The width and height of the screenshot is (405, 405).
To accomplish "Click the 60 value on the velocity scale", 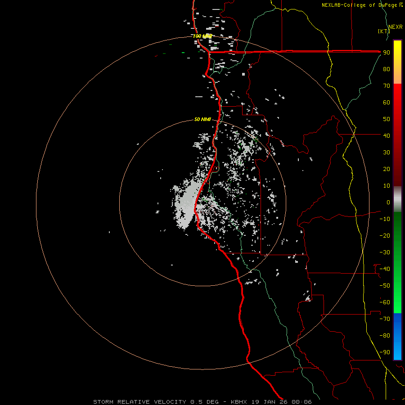I will pyautogui.click(x=387, y=103).
